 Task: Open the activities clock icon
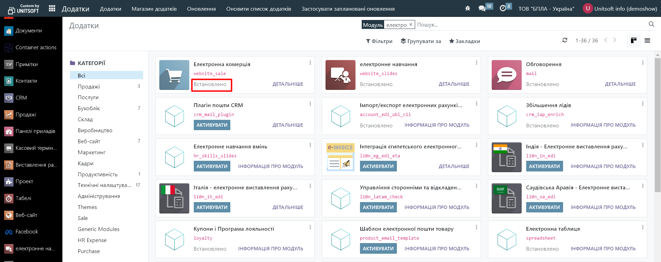(x=503, y=9)
